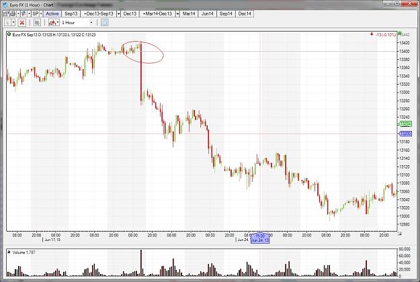Image resolution: width=420 pixels, height=282 pixels.
Task: Click the blue square icon after interval dropdown
Action: [105, 22]
